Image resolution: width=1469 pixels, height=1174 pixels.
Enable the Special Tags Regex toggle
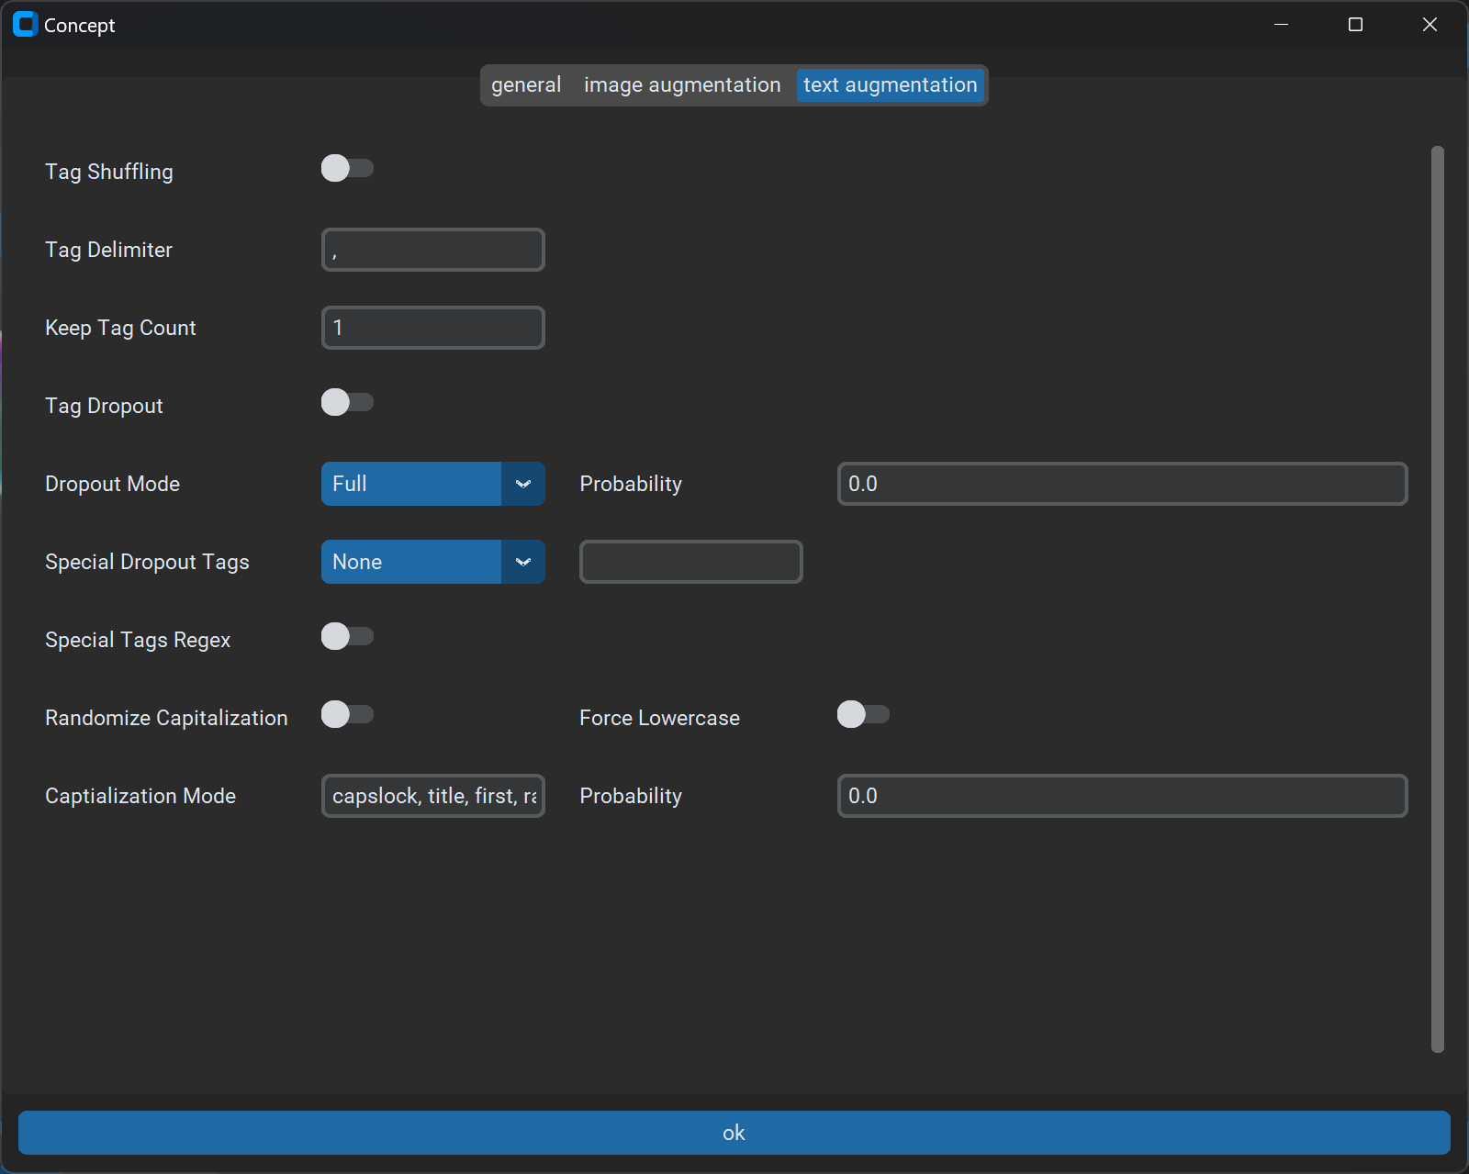pyautogui.click(x=347, y=637)
